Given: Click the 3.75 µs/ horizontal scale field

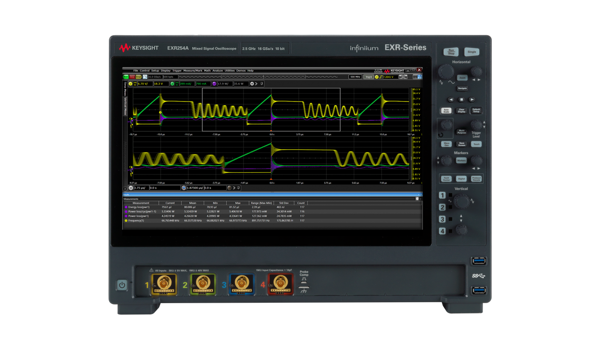Looking at the screenshot, I should click(142, 188).
